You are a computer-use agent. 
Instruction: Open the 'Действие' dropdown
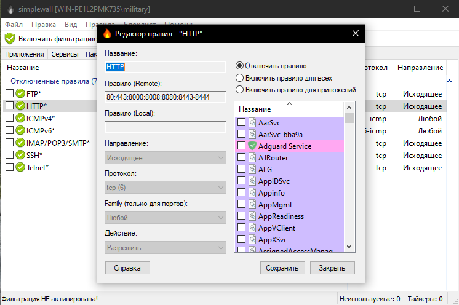point(166,248)
